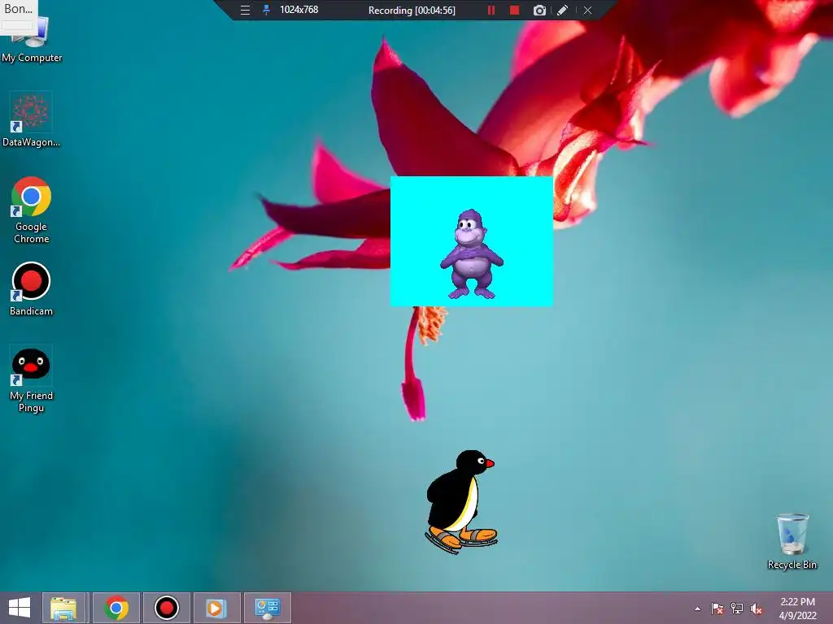The width and height of the screenshot is (833, 624).
Task: Open the media player taskbar icon
Action: click(216, 608)
